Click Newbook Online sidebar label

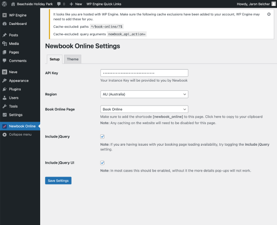pos(22,126)
